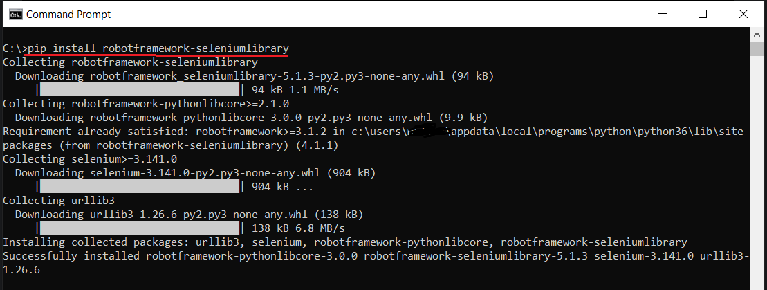767x290 pixels.
Task: Click the vertical scrollbar thumb
Action: point(756,49)
